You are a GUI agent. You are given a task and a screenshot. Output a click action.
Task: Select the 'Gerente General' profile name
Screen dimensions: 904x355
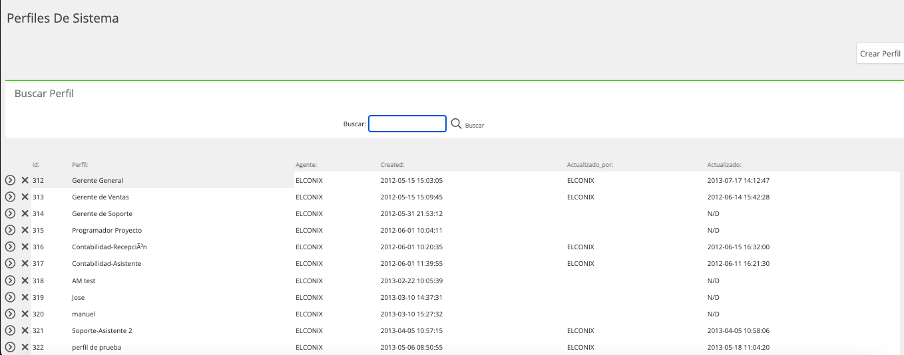pos(97,180)
